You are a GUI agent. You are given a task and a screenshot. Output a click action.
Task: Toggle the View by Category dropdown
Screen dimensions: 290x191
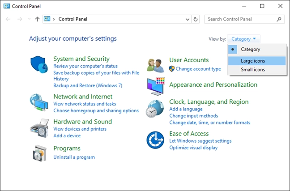243,39
